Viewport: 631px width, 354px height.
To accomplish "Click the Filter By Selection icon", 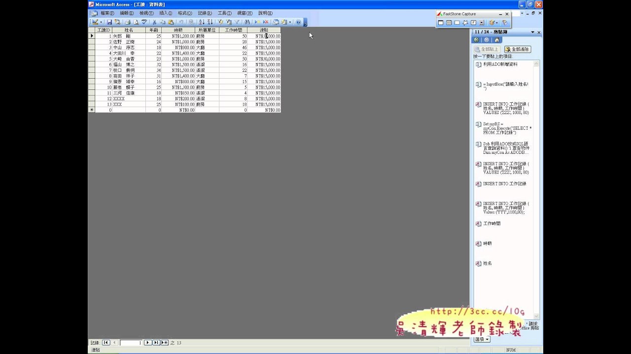I will pos(221,22).
